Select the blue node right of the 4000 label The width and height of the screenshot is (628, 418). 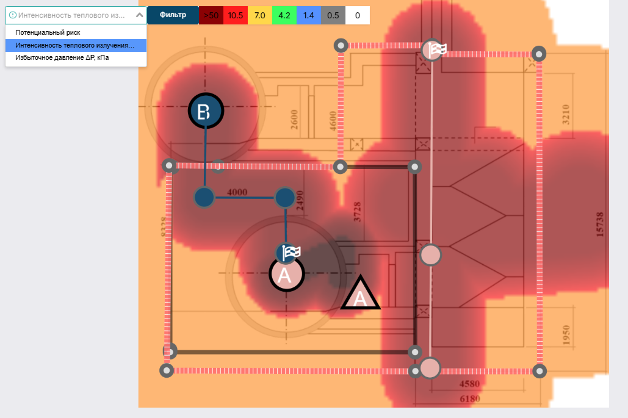tap(285, 197)
